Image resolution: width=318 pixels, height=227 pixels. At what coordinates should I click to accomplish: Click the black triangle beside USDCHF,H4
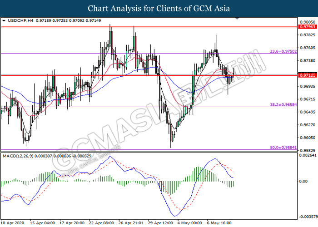coord(4,21)
